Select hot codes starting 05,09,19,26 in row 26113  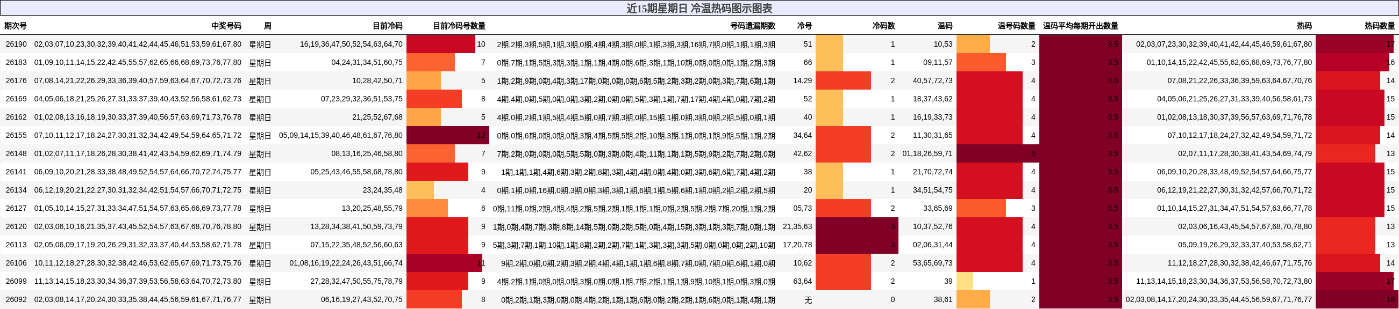point(1245,245)
